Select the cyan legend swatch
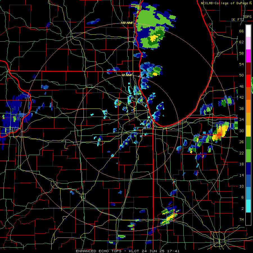This screenshot has height=253, width=253. 248,206
